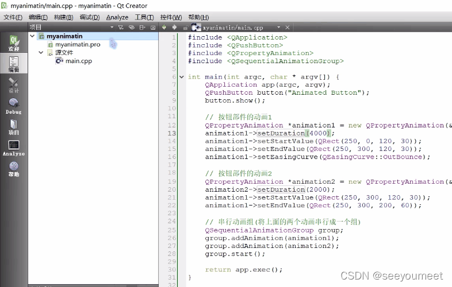Open the Help (帮助) mode

[14, 169]
